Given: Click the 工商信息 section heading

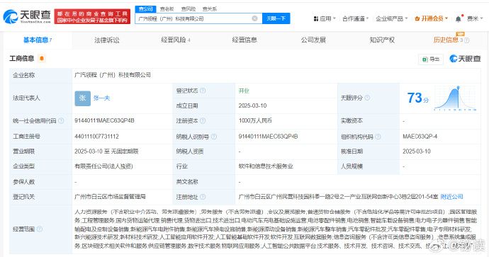Looking at the screenshot, I should (21, 59).
